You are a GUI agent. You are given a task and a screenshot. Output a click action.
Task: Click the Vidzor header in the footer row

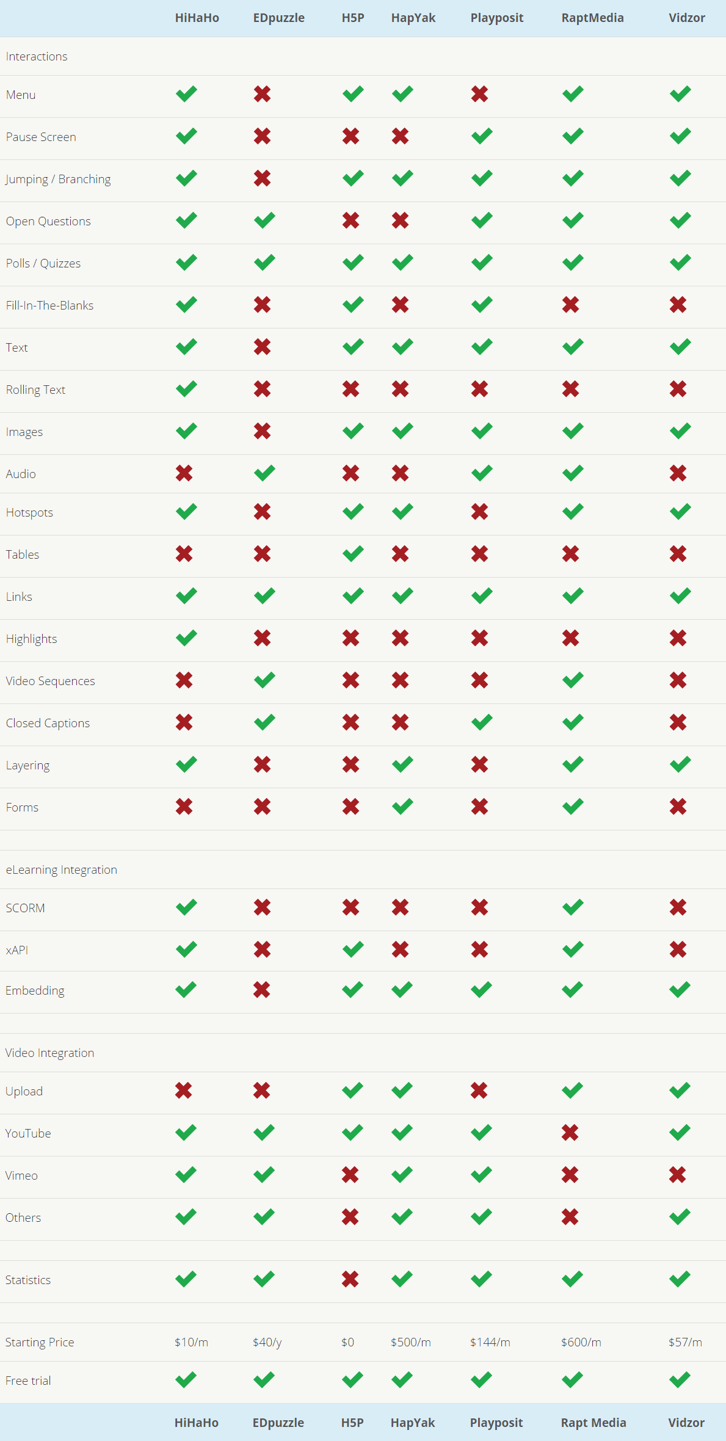pos(686,1423)
